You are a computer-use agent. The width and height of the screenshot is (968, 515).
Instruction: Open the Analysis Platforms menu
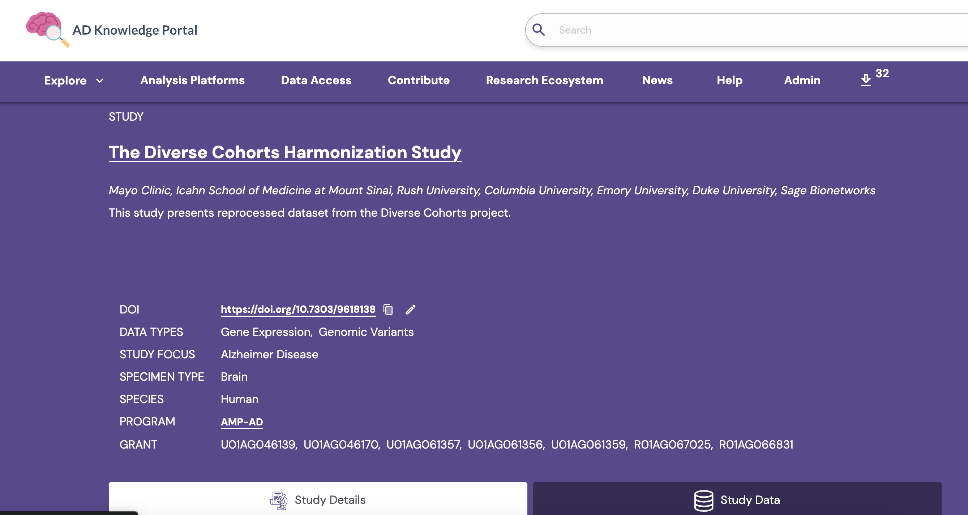pyautogui.click(x=192, y=80)
